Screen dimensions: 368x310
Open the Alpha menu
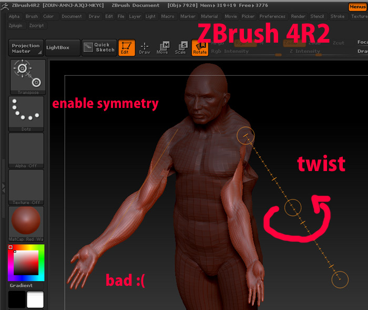(x=14, y=16)
